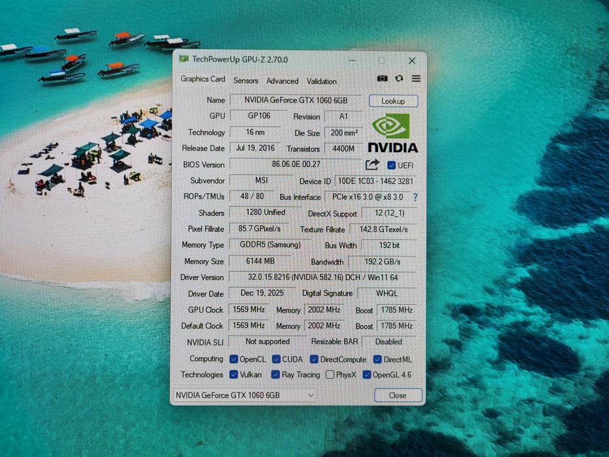Image resolution: width=609 pixels, height=457 pixels.
Task: Click the Bus Interface value PCIe x16 3.0
Action: (x=367, y=197)
